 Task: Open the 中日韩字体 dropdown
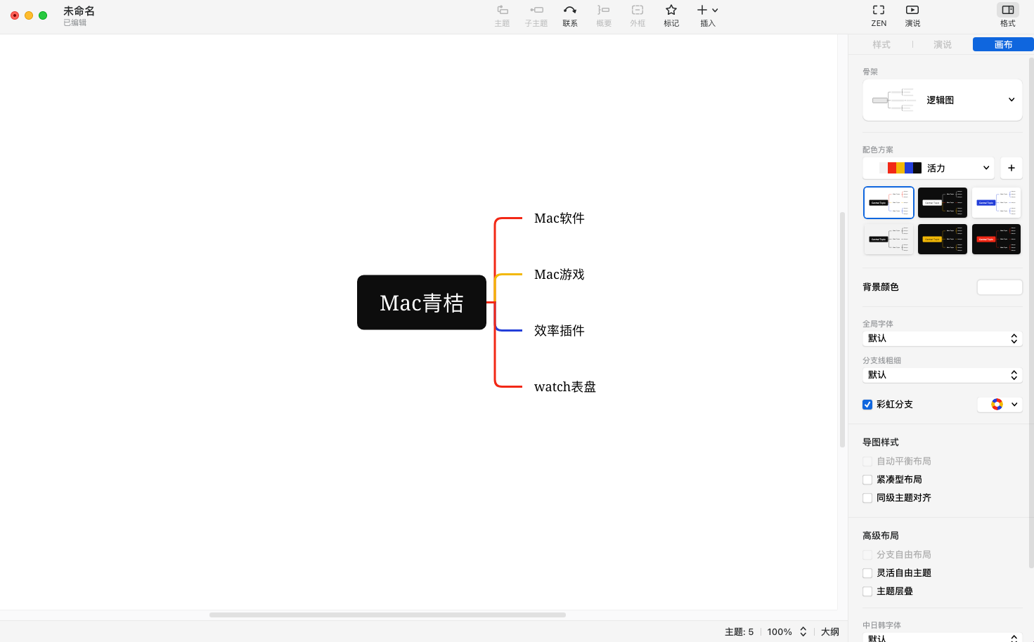point(943,638)
